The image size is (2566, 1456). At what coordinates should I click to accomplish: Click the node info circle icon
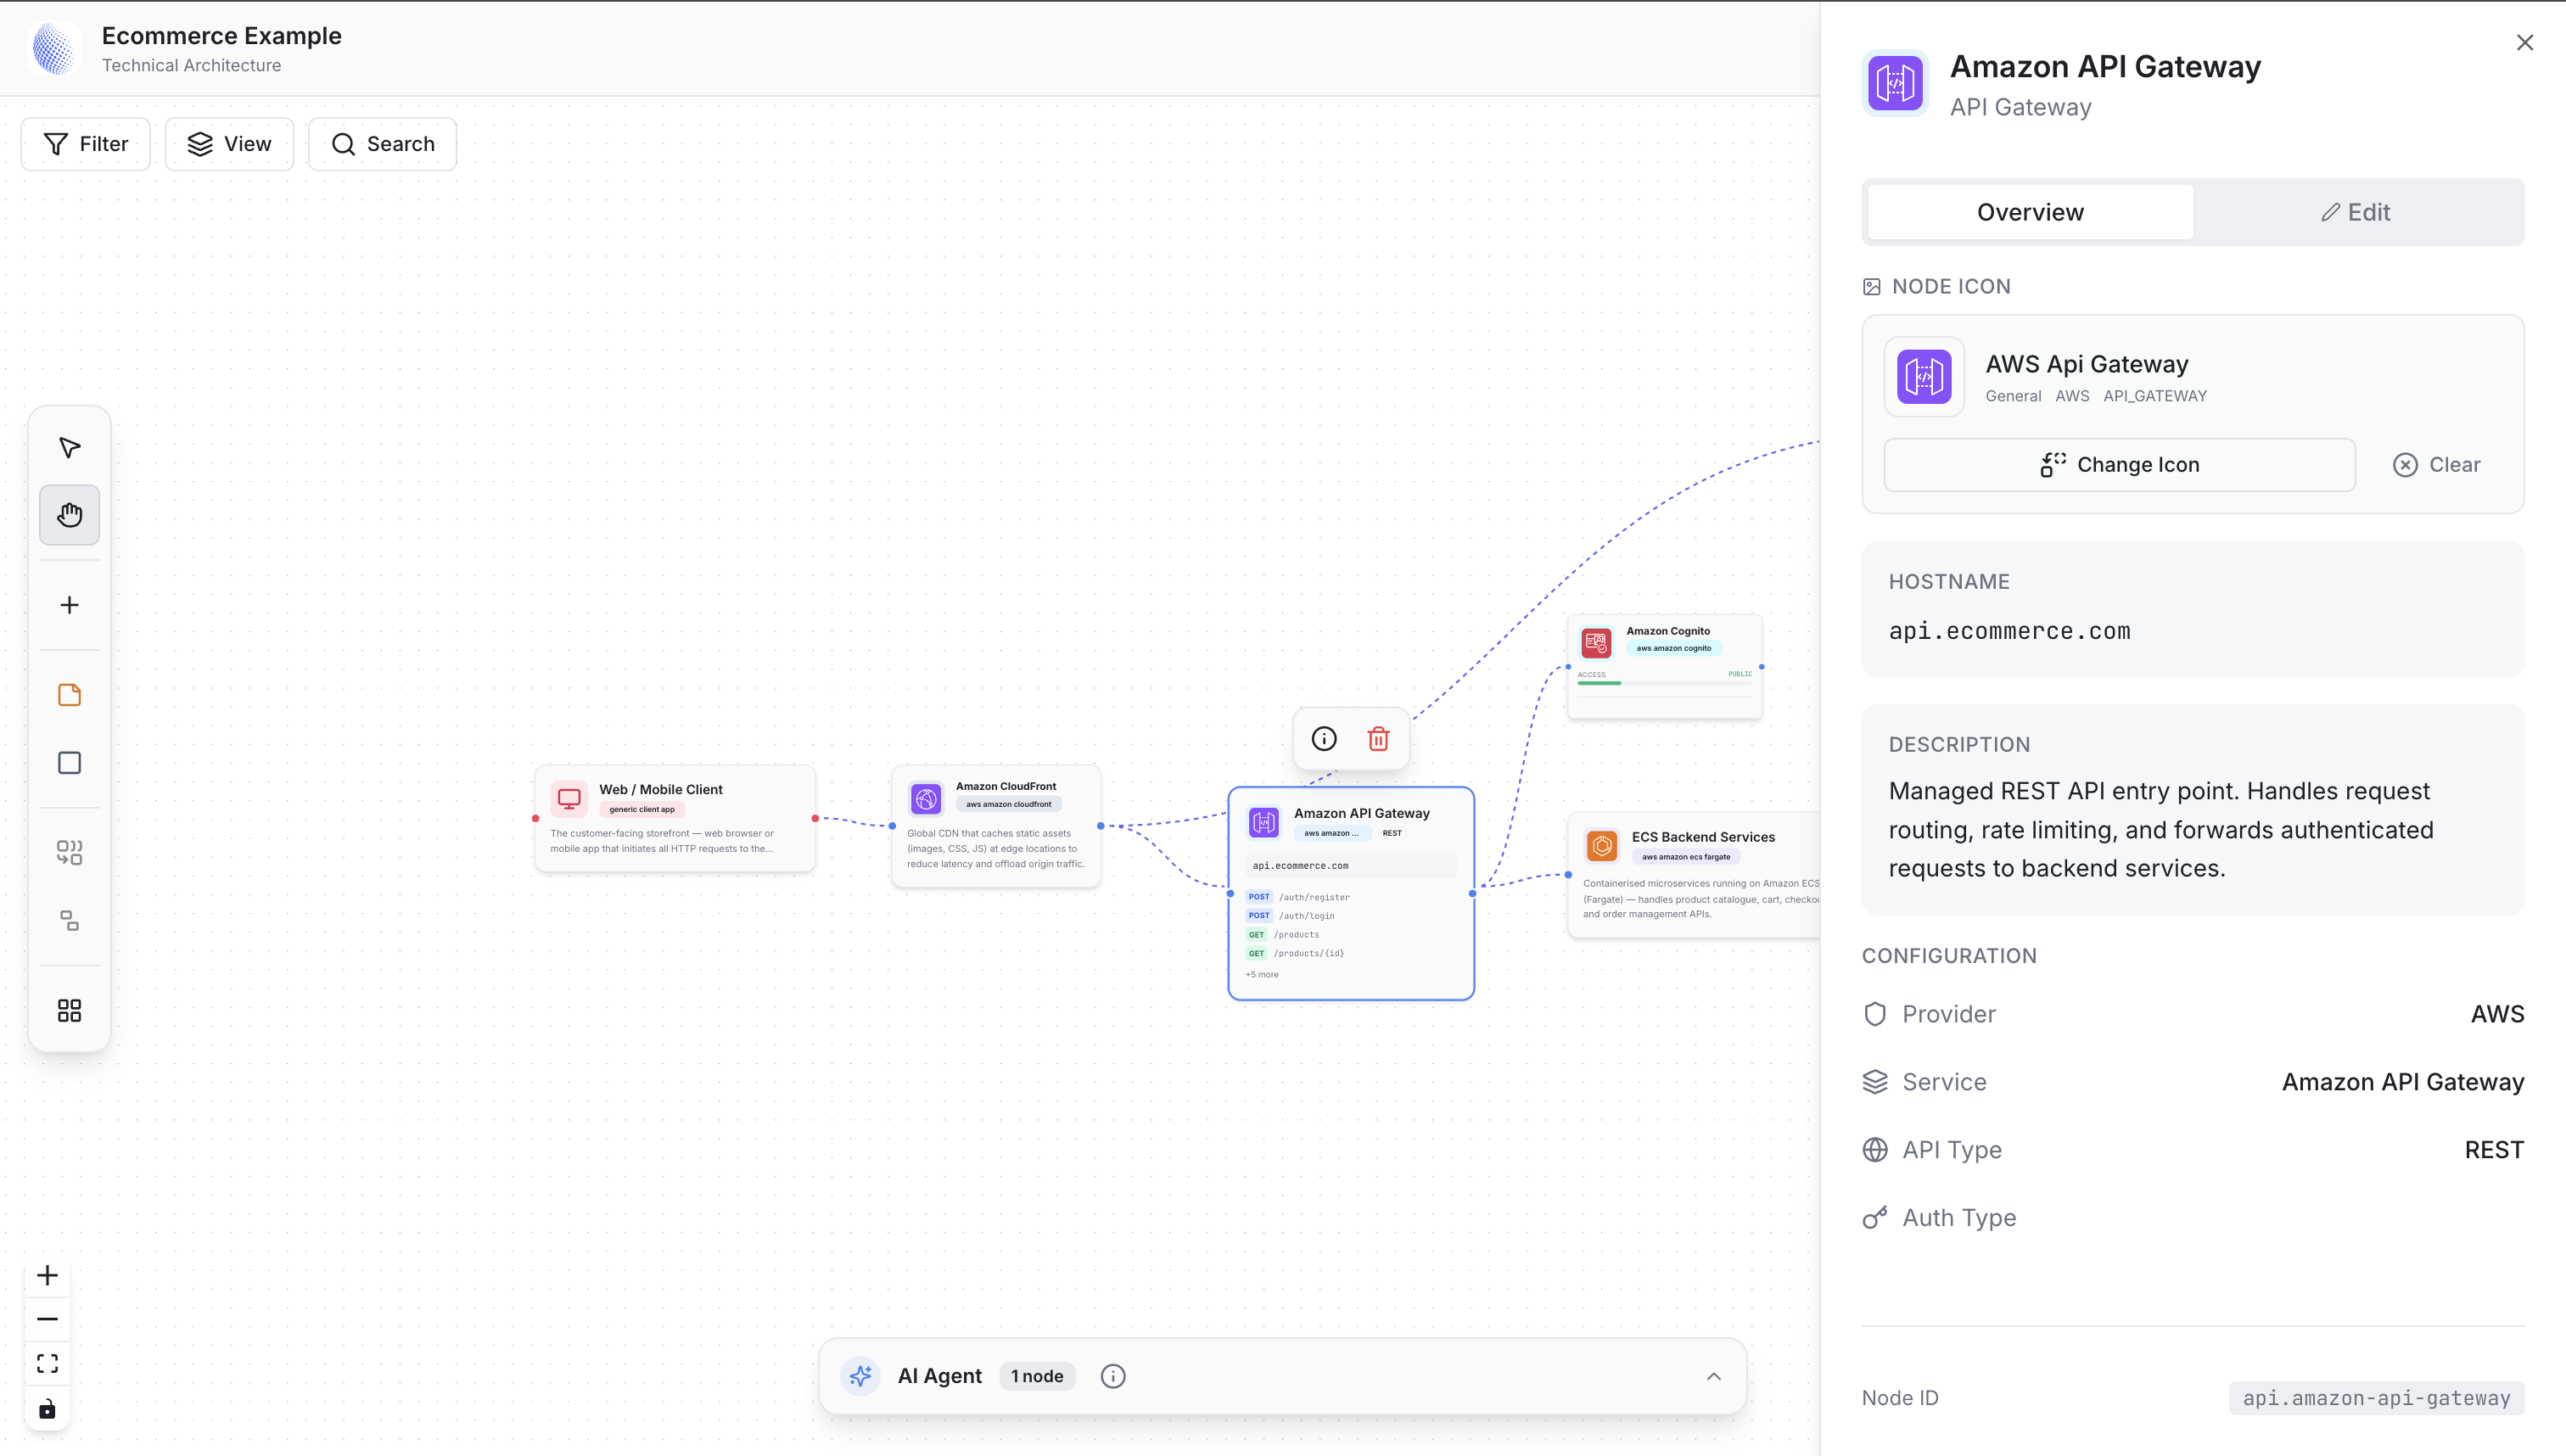(x=1324, y=739)
